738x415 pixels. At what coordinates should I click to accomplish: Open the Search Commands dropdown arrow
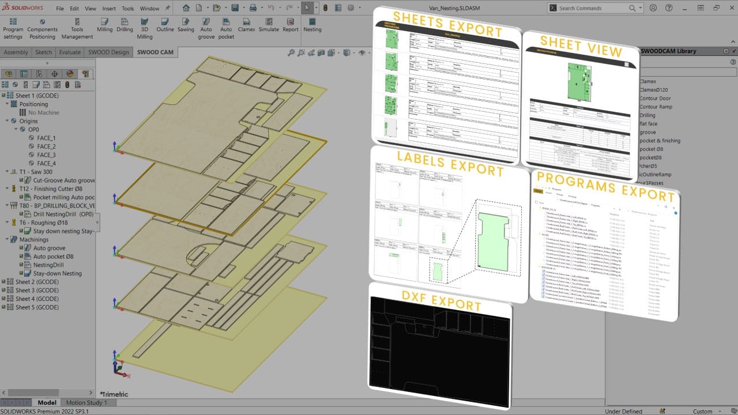pyautogui.click(x=641, y=8)
